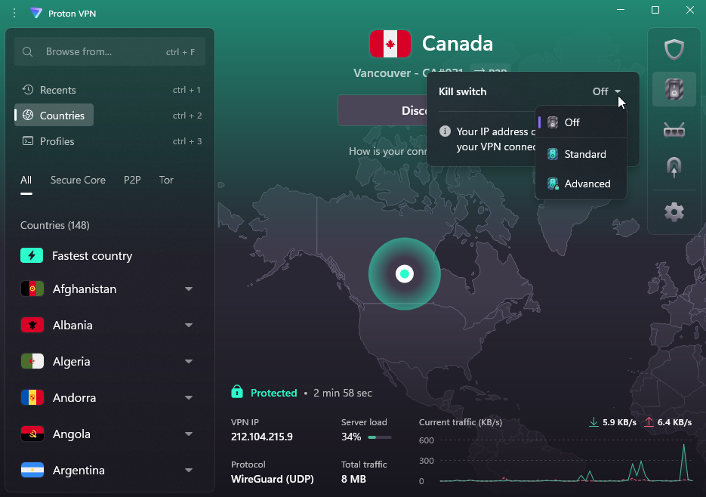706x497 pixels.
Task: Click the Andorra country row name
Action: tap(74, 397)
